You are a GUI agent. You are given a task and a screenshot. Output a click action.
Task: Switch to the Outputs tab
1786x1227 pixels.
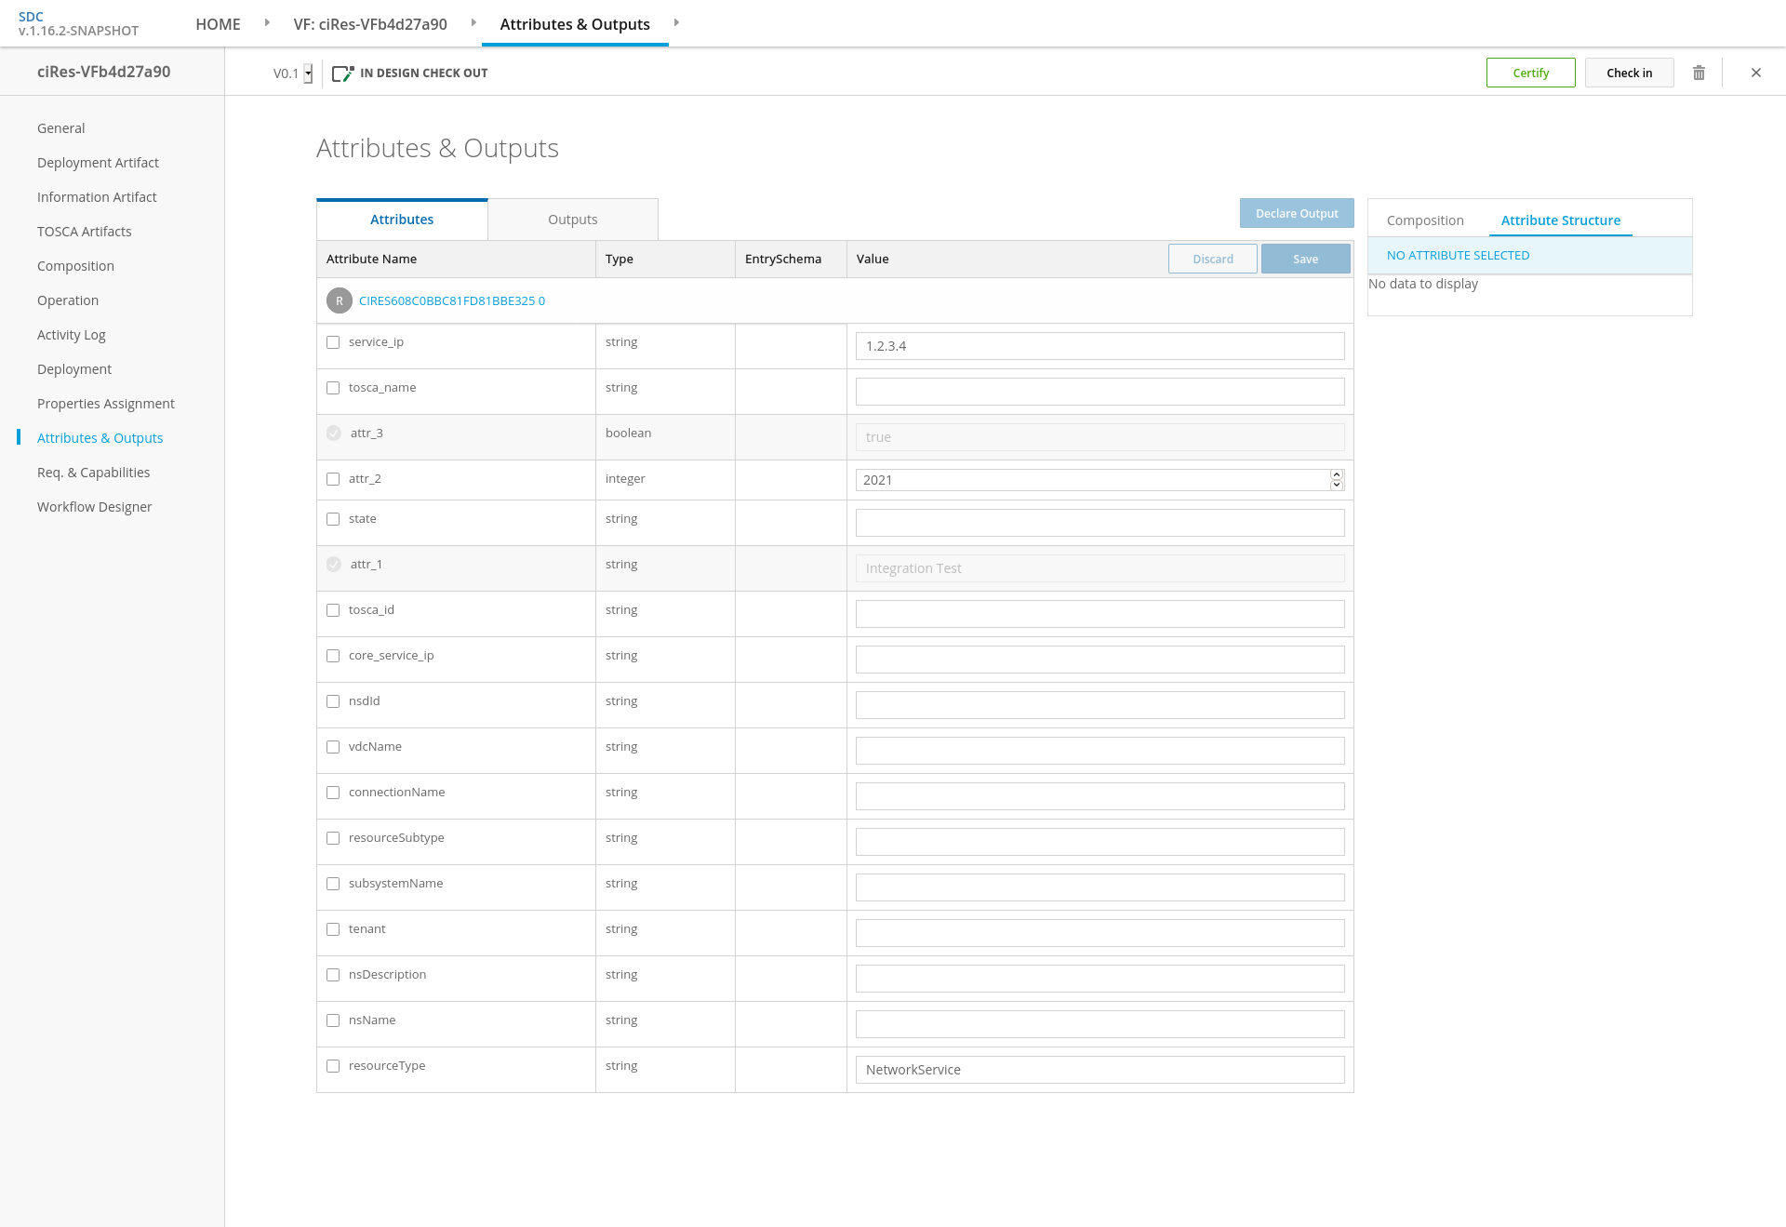pyautogui.click(x=572, y=220)
